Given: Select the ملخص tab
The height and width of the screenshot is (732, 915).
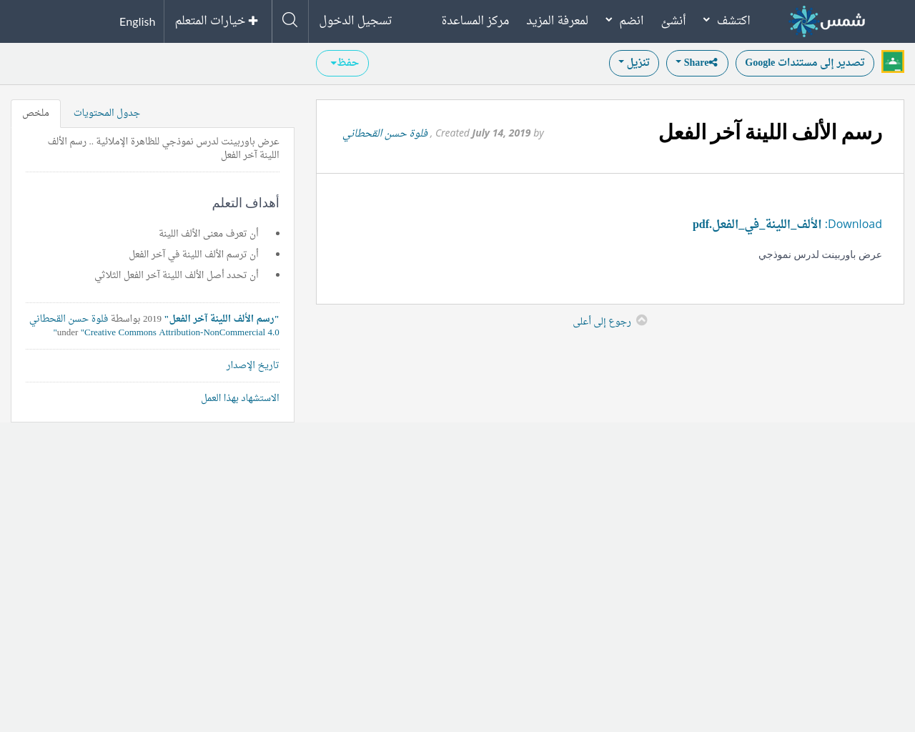Looking at the screenshot, I should pos(36,113).
